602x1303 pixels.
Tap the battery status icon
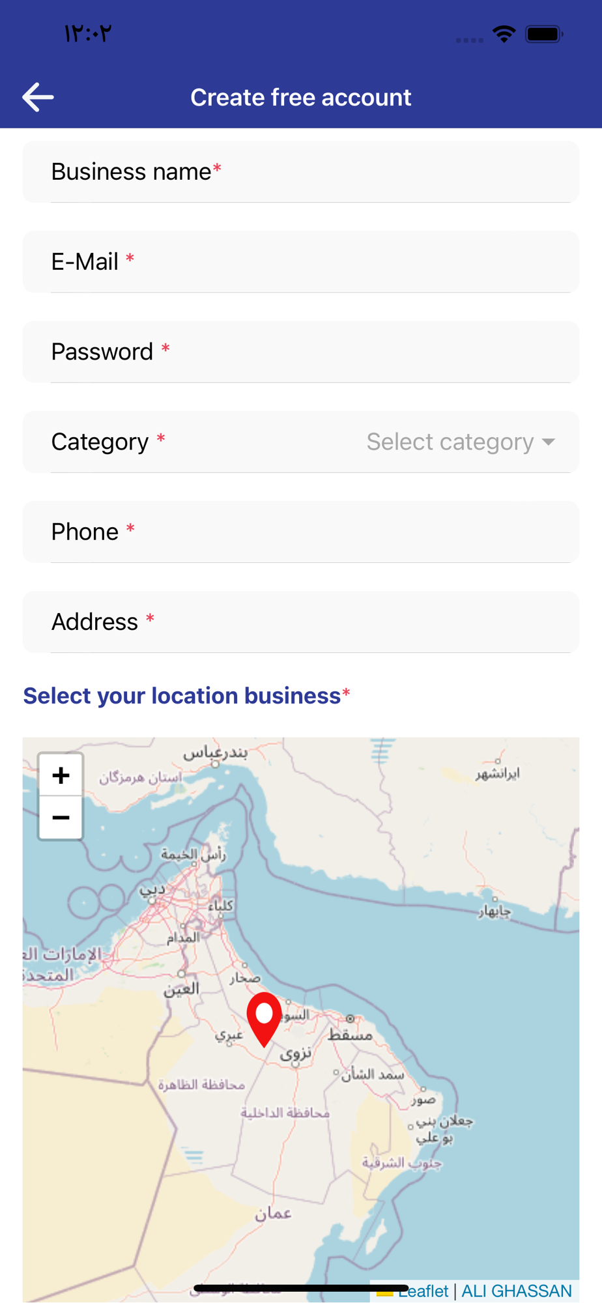544,34
